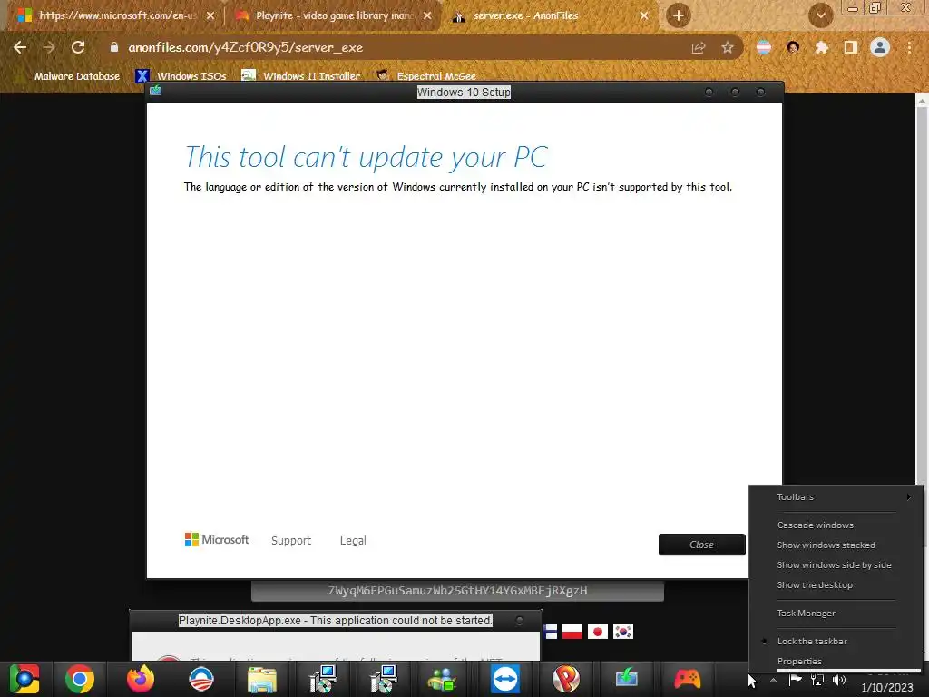Click the ZWyqM6EPGuSamuz wallet address field

[x=457, y=590]
